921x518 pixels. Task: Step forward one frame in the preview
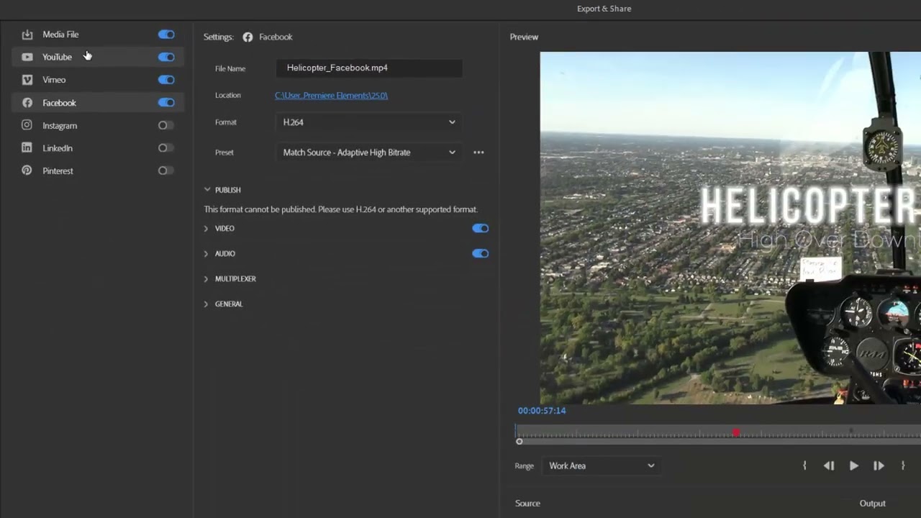point(879,466)
